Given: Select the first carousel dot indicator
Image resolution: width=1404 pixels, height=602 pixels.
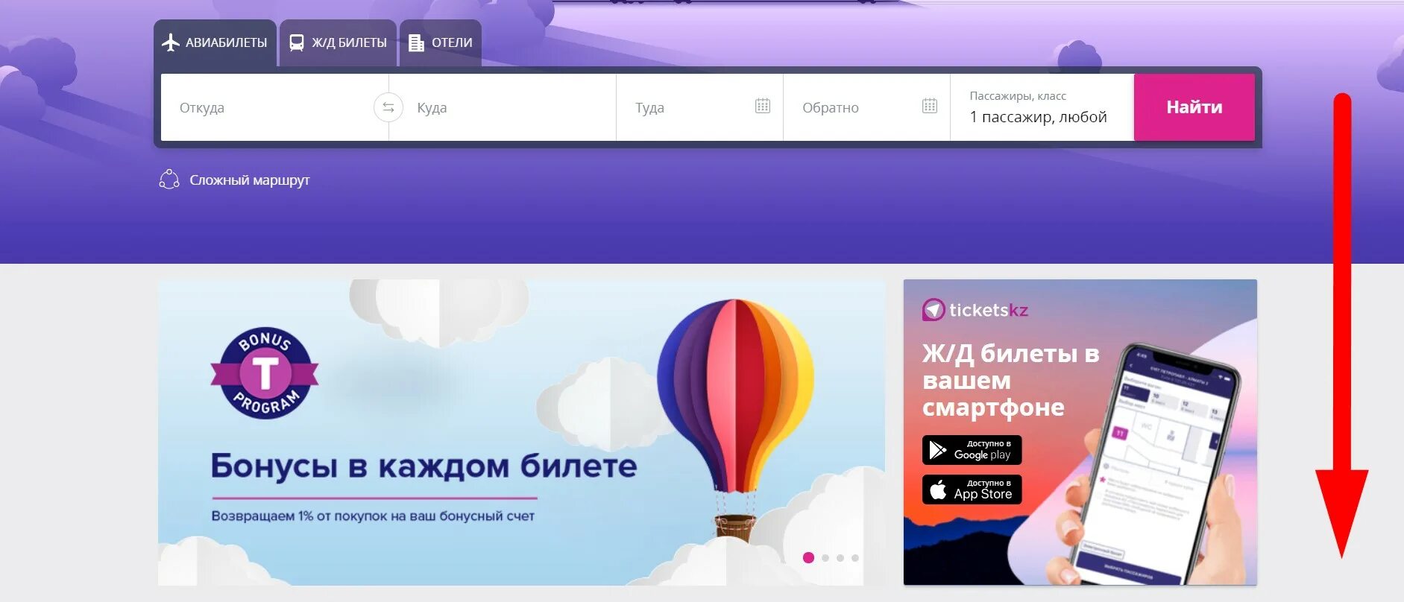Looking at the screenshot, I should point(808,557).
